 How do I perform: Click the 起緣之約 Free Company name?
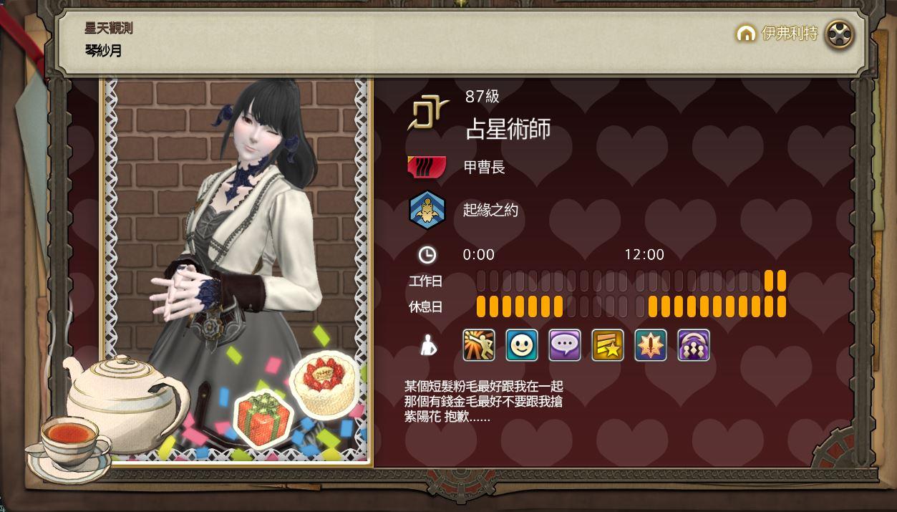click(x=490, y=211)
